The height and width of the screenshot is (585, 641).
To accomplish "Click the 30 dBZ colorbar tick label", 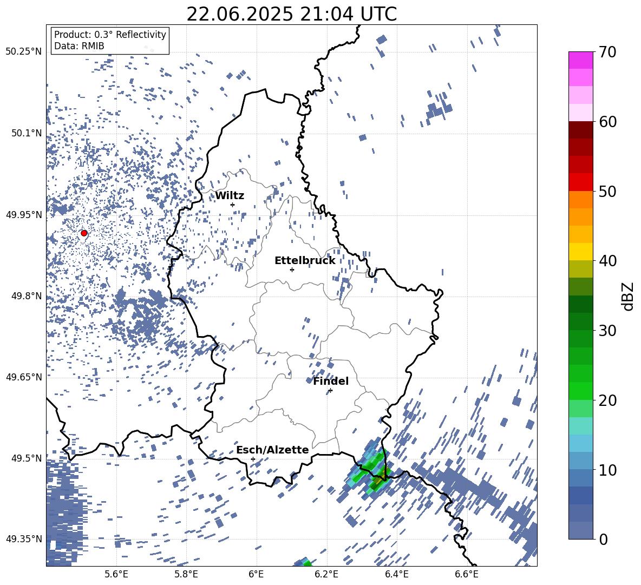I will point(607,331).
